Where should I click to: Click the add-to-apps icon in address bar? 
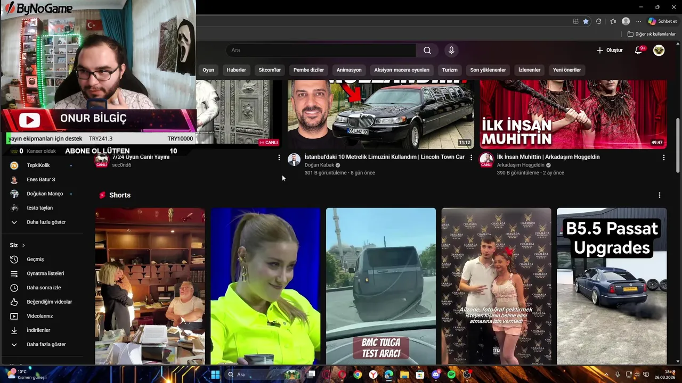click(x=575, y=21)
